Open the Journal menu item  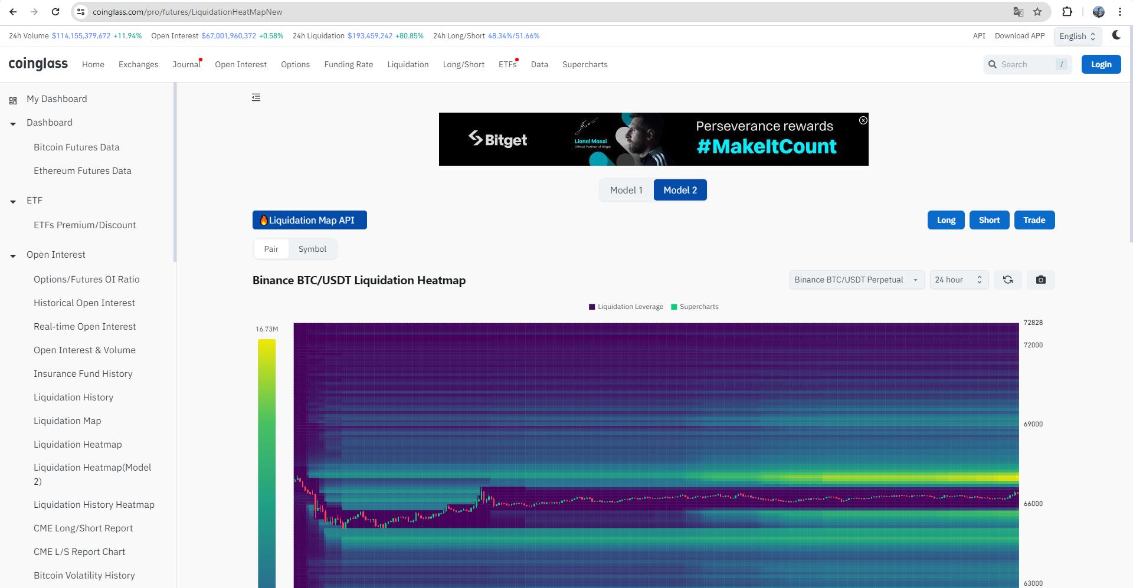tap(186, 64)
